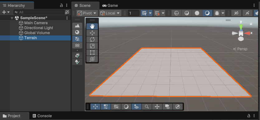Select the Rotate tool
The height and width of the screenshot is (120, 260).
[92, 39]
